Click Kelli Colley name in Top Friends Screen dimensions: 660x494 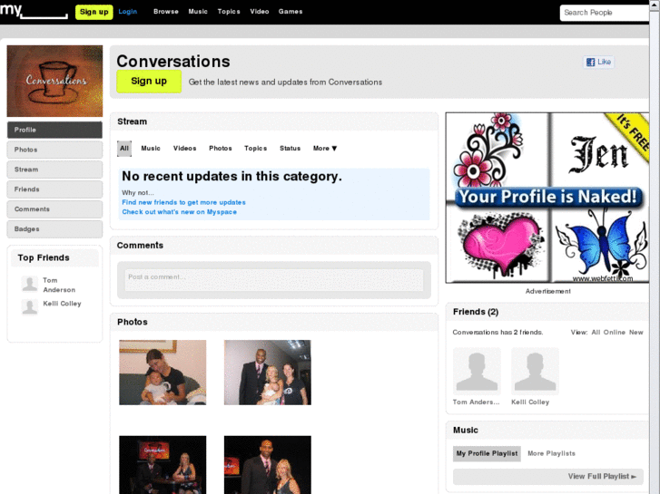[x=62, y=304]
